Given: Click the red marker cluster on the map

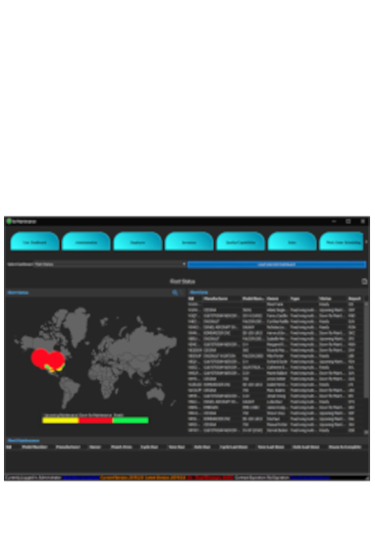Looking at the screenshot, I should point(48,358).
